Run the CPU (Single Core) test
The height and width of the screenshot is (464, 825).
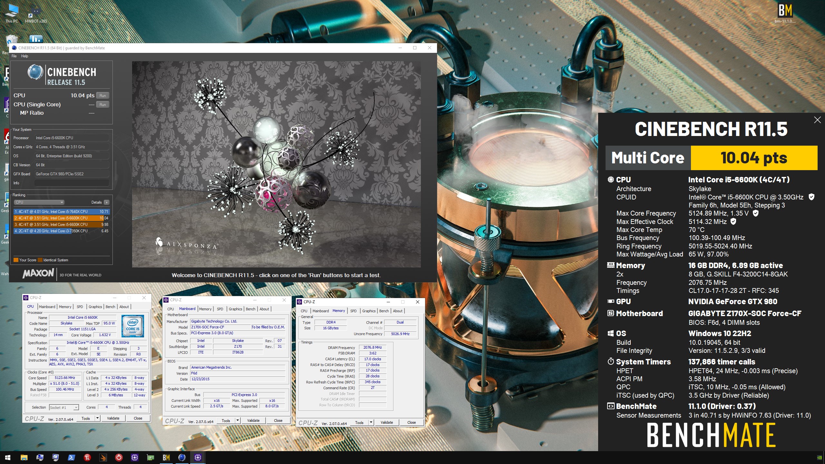[x=103, y=105]
